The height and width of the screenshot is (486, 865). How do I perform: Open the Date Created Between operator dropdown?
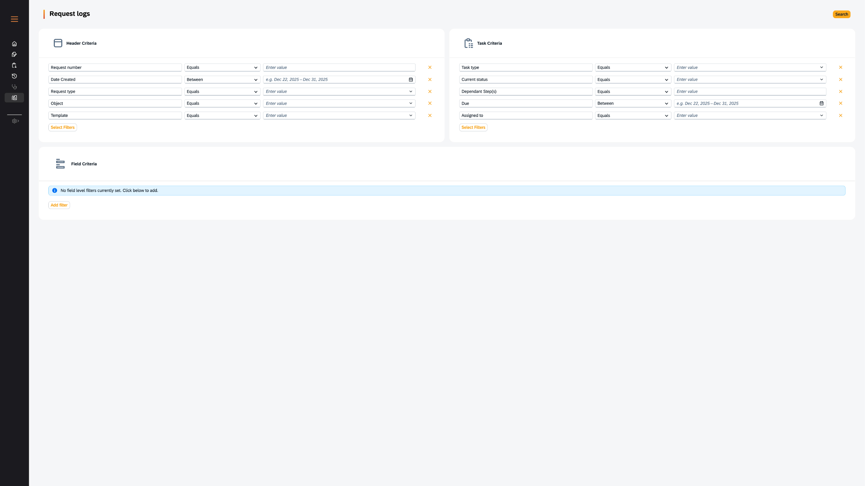click(222, 79)
